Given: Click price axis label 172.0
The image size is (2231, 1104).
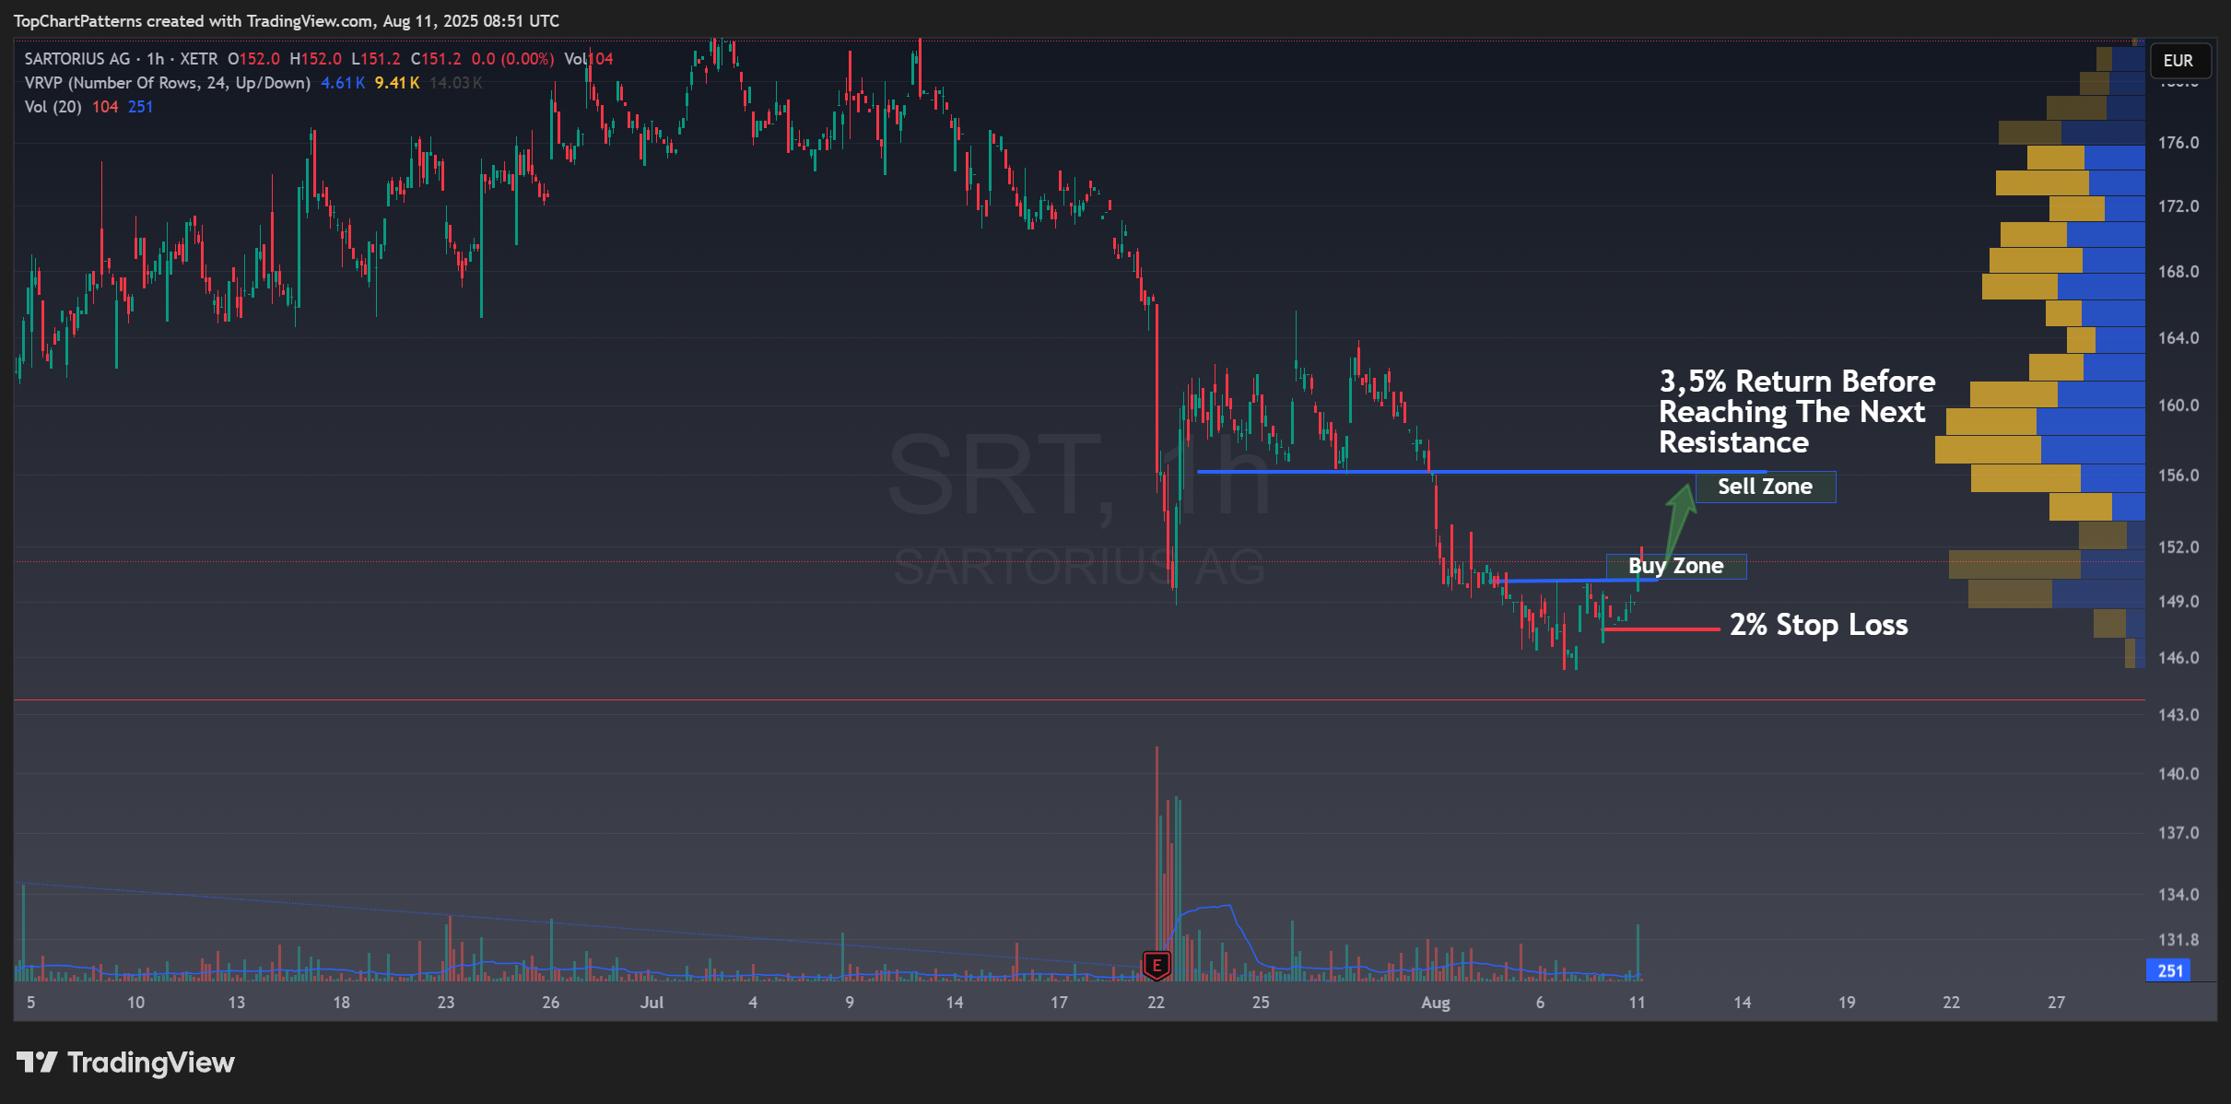Looking at the screenshot, I should coord(2178,206).
